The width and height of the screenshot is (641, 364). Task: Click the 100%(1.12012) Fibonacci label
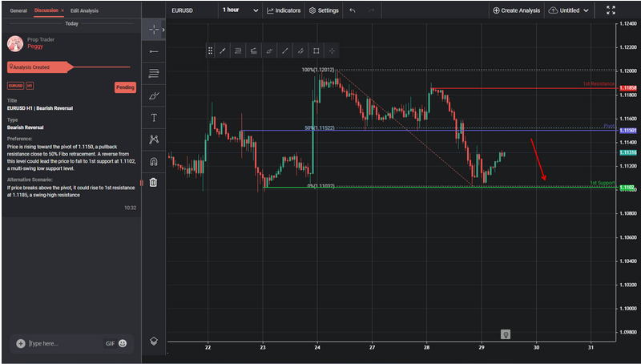click(317, 70)
